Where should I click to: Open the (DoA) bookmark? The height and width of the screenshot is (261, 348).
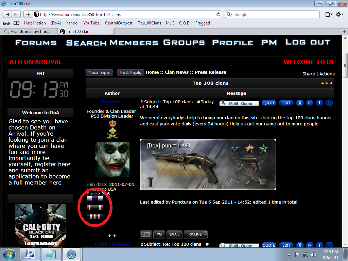point(56,23)
